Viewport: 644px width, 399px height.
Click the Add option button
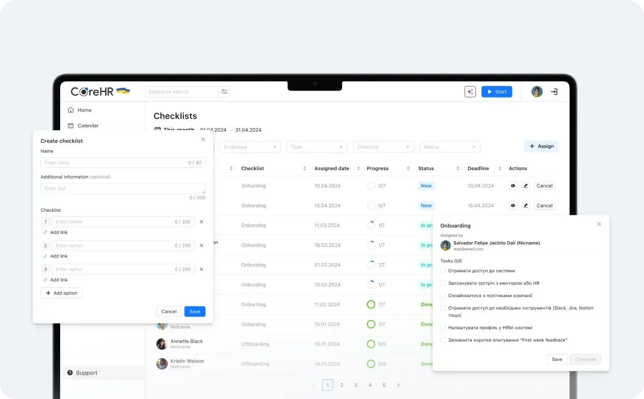tap(61, 293)
